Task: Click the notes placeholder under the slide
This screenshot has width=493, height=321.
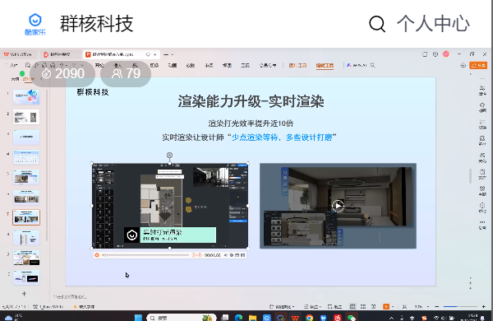Action: tap(70, 297)
